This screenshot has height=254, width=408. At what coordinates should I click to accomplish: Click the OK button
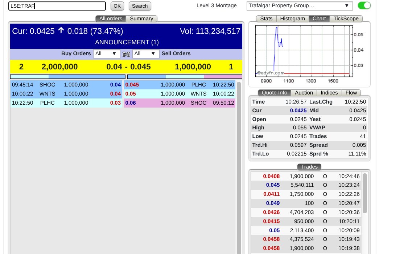(117, 6)
